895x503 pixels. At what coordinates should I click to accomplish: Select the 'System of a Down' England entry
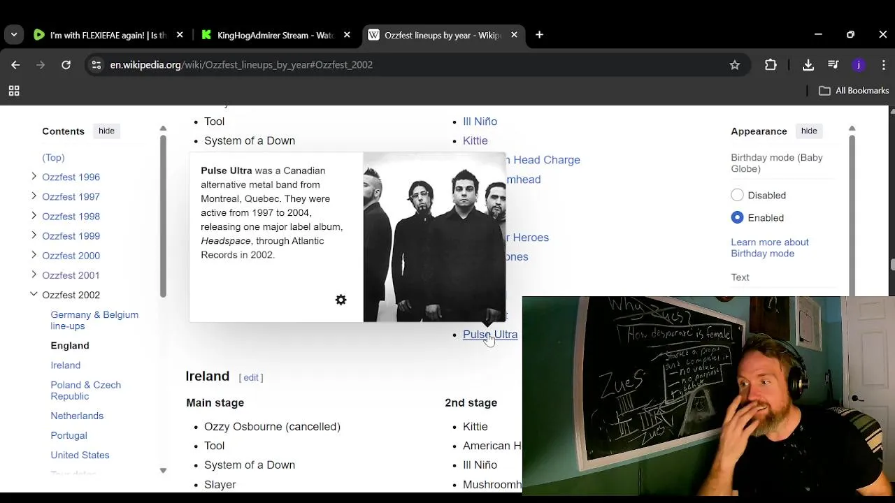point(250,140)
